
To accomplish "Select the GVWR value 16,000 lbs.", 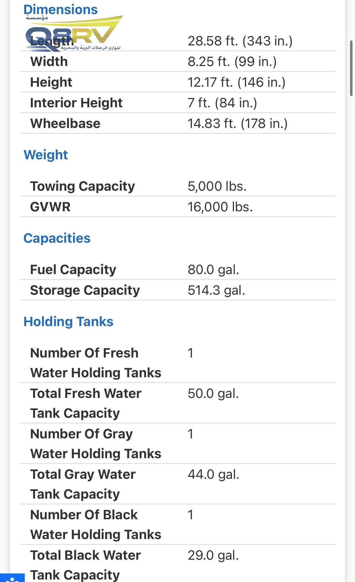I will click(220, 207).
